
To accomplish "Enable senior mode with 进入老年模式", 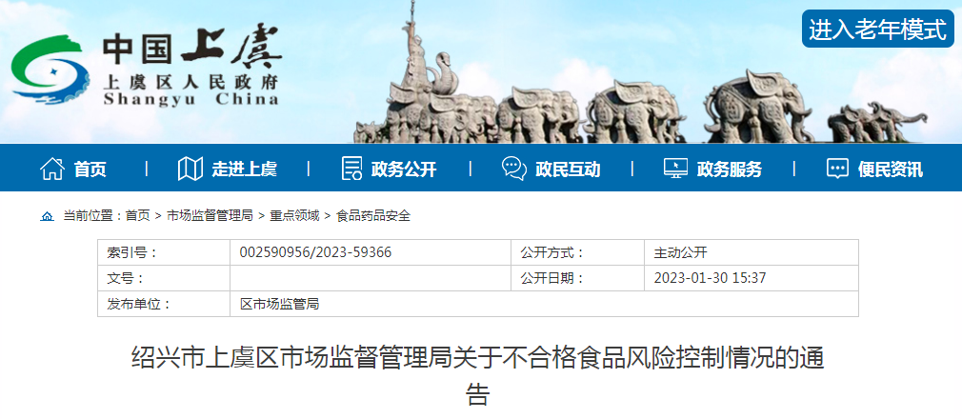I will [878, 30].
